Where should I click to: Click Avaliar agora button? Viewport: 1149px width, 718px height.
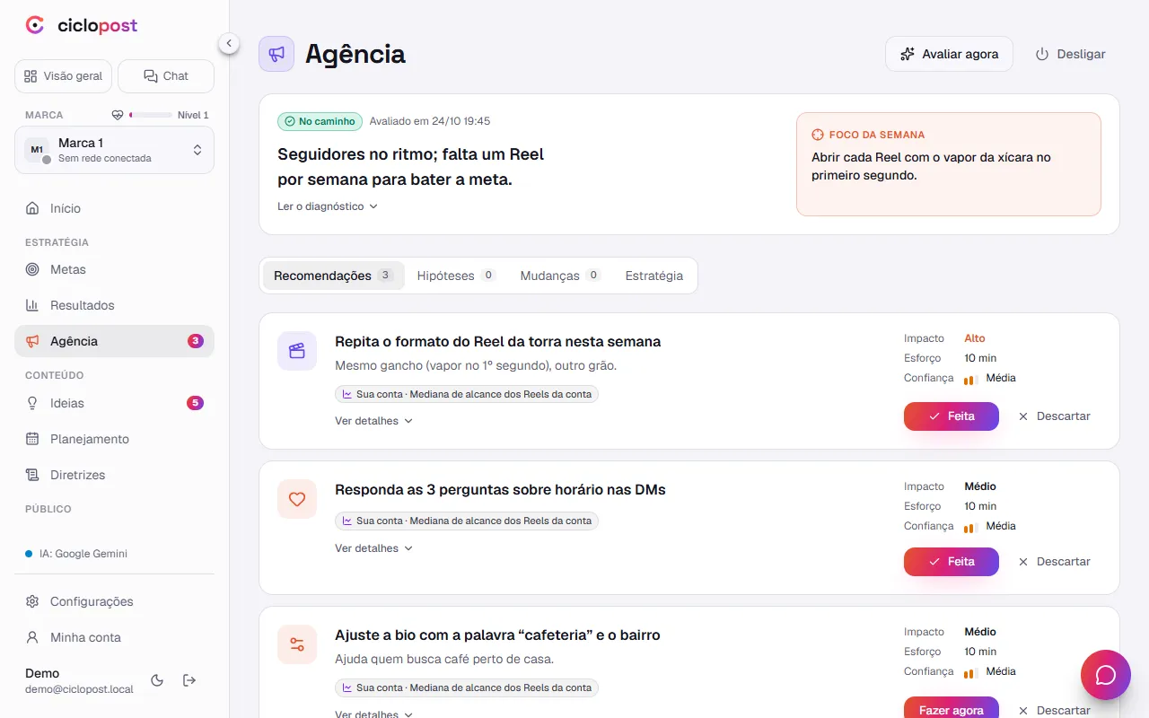(x=949, y=54)
